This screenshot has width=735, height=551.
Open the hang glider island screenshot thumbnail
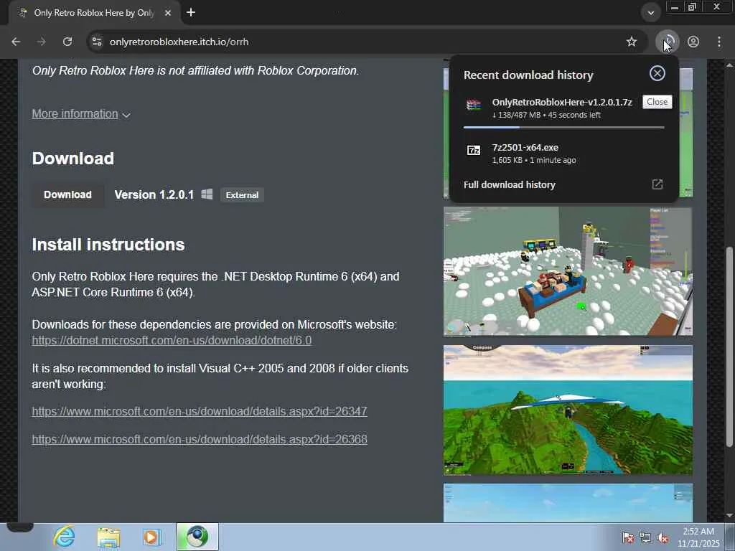(x=568, y=410)
